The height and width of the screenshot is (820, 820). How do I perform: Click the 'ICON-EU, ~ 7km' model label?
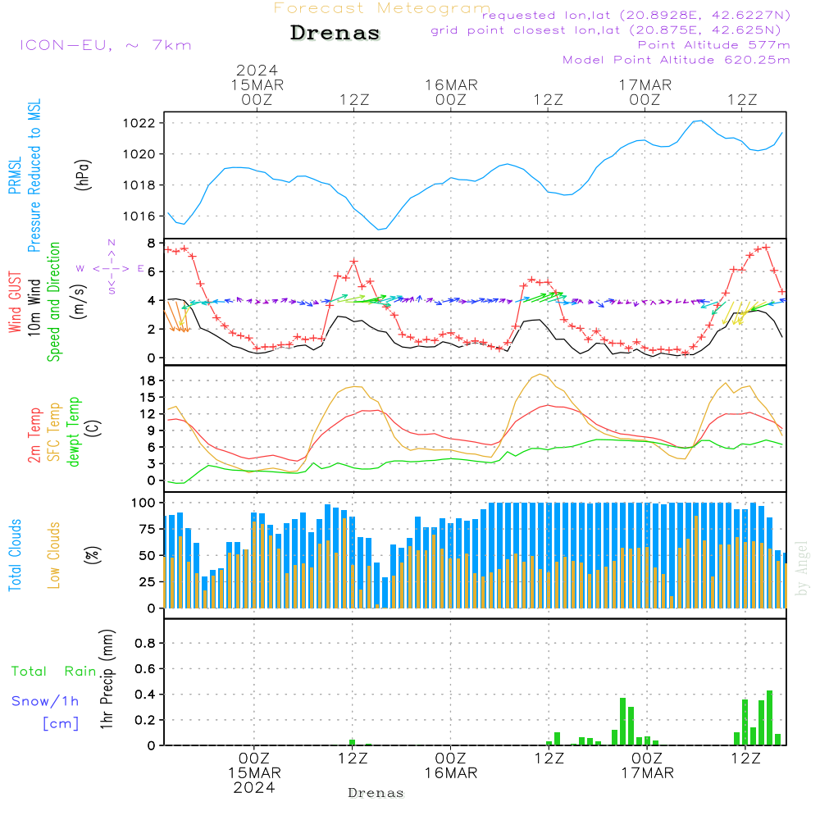(106, 45)
